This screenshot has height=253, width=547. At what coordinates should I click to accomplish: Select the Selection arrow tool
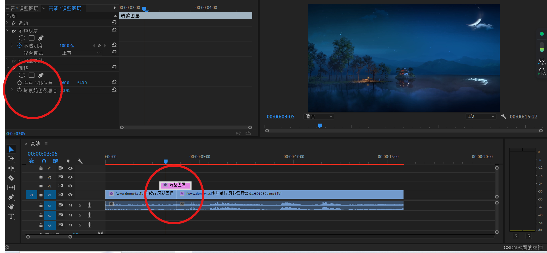(x=11, y=149)
